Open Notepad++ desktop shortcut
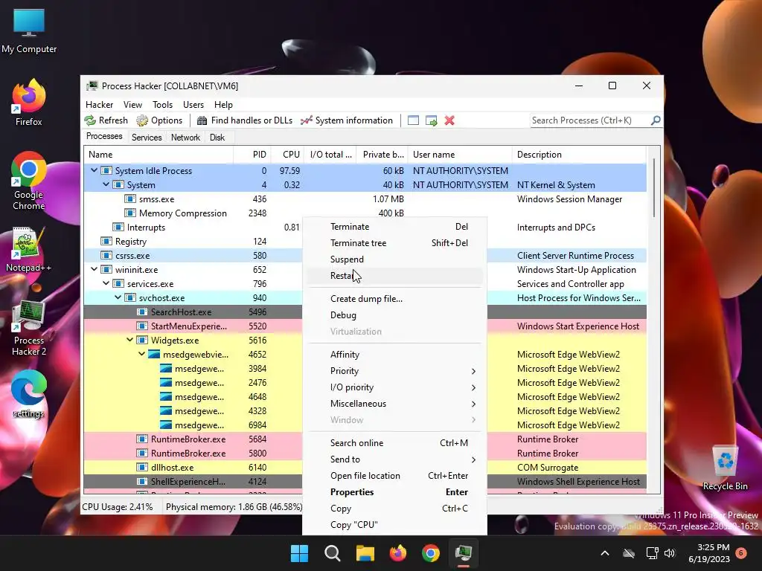The height and width of the screenshot is (571, 762). [29, 250]
